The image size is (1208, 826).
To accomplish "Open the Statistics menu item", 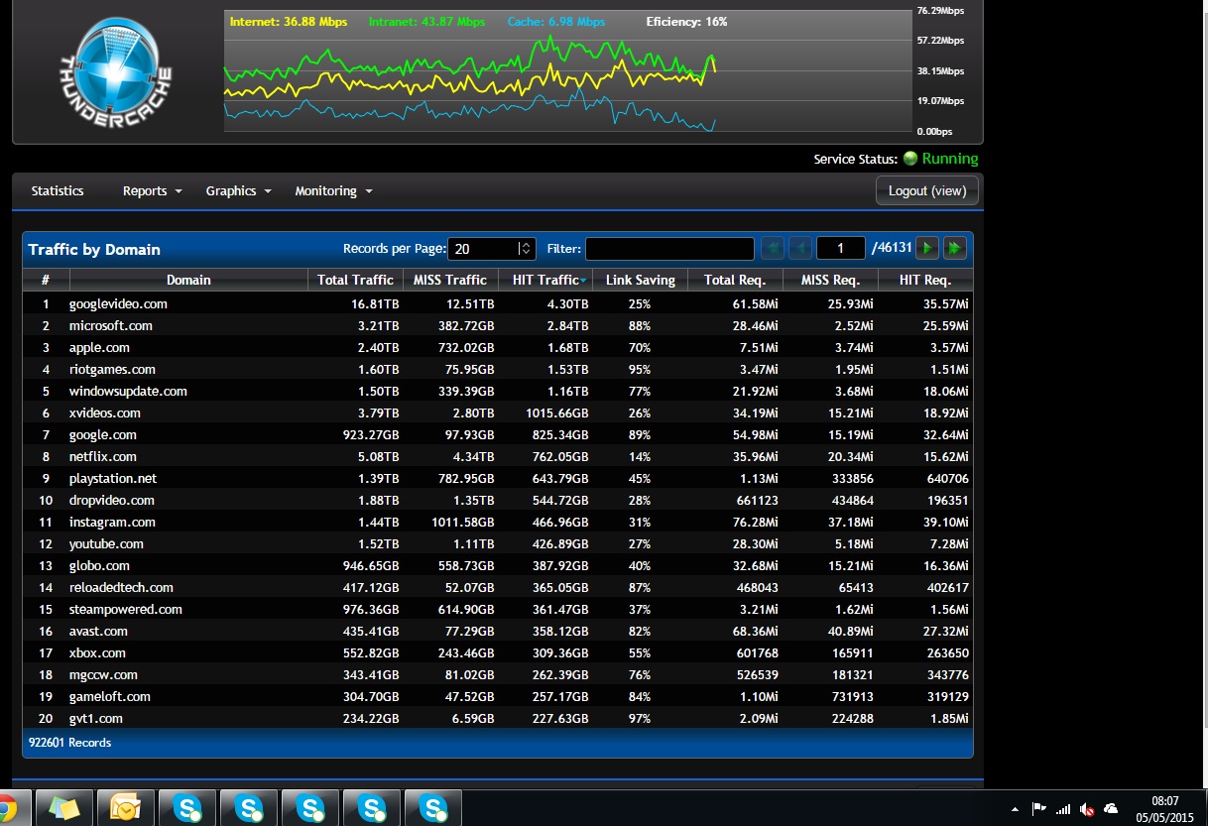I will tap(58, 191).
